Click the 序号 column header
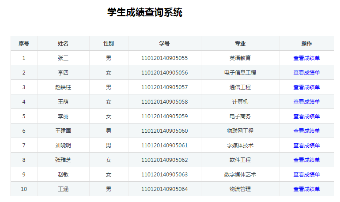340x202 pixels. pos(24,44)
